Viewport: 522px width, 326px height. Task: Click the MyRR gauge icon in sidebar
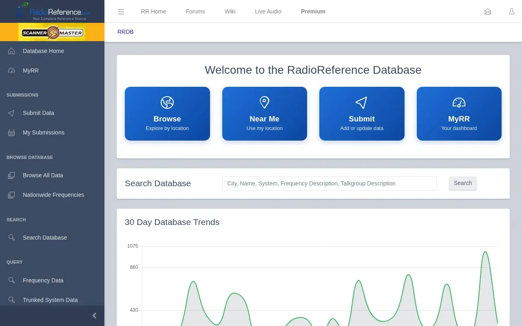[x=11, y=70]
